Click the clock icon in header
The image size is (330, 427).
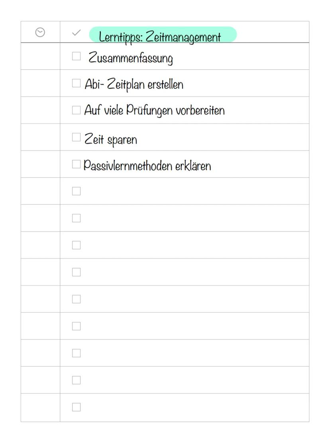[x=40, y=32]
